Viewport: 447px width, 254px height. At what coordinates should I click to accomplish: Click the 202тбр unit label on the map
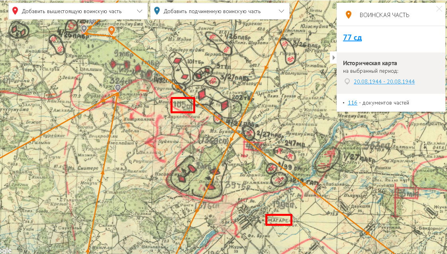point(243,97)
